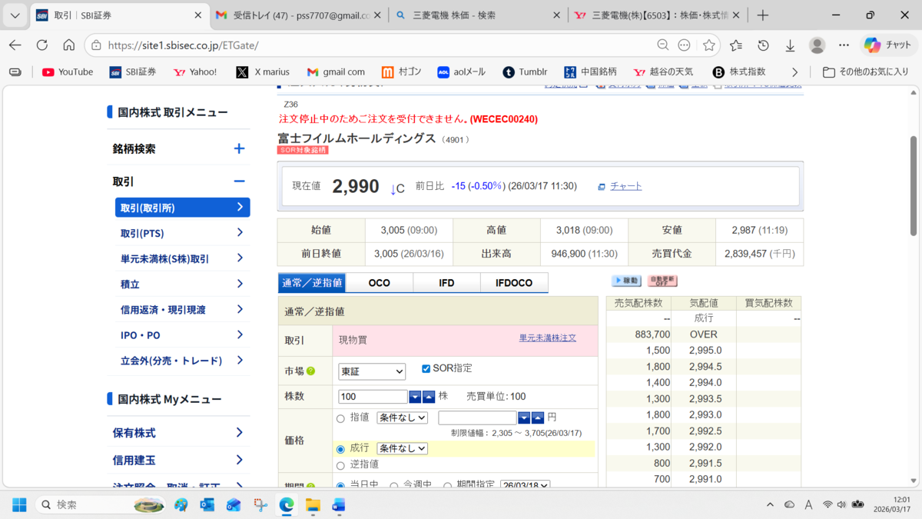922x519 pixels.
Task: Click the help icon next to 市場
Action: [x=311, y=371]
